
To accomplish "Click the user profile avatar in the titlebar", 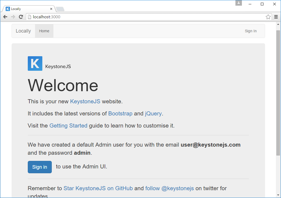I will click(x=238, y=3).
